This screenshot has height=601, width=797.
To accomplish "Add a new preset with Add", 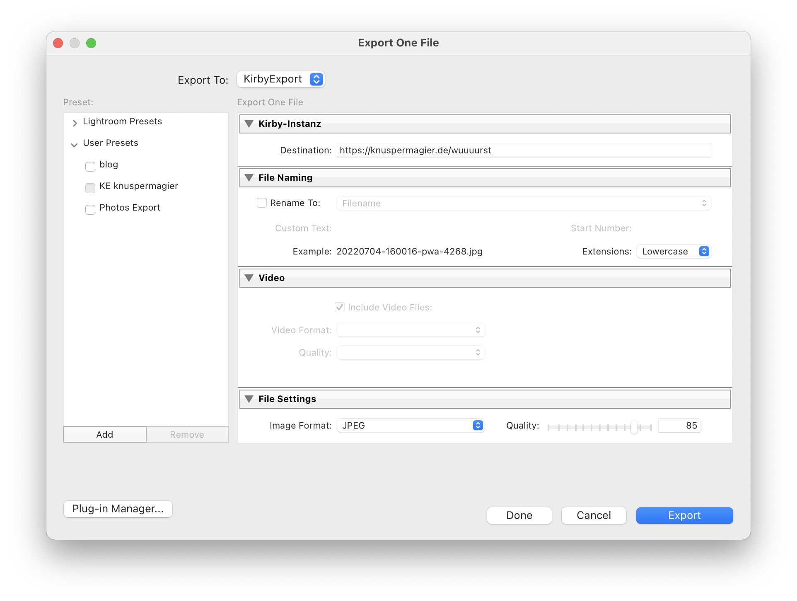I will click(x=105, y=434).
